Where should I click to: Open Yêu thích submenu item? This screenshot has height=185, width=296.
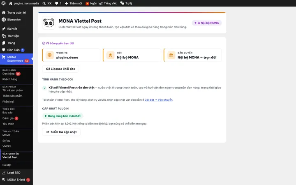[x=8, y=124]
